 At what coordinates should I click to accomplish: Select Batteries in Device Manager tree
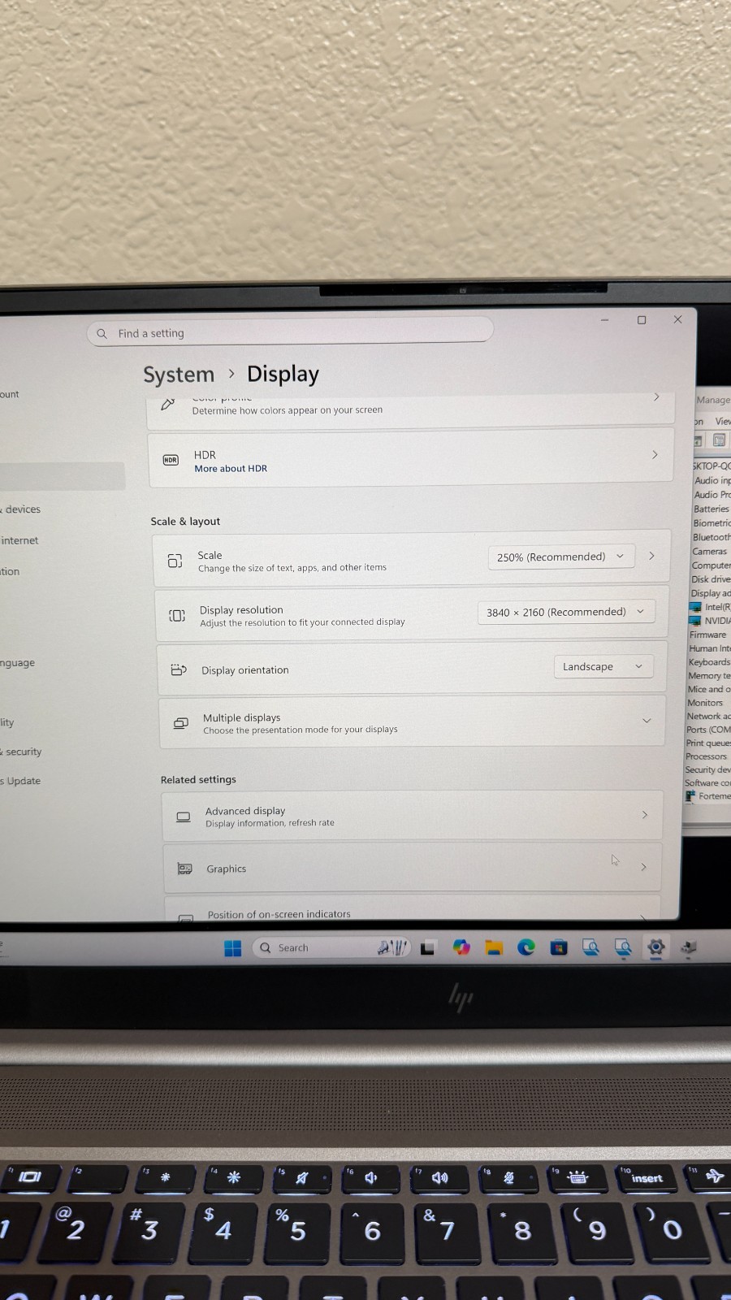(712, 509)
